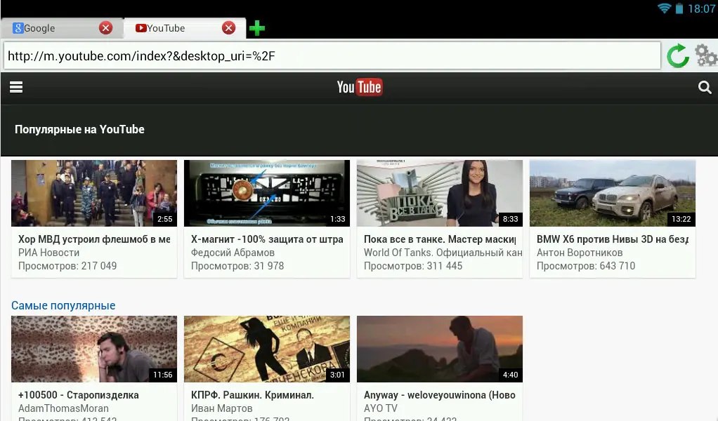Screen dimensions: 718x421
Task: Select channel World Of Tanks. Официальный
Action: (443, 253)
